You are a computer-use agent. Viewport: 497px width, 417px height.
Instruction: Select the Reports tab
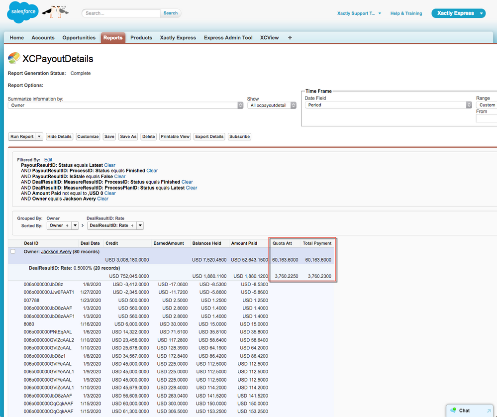(x=113, y=38)
